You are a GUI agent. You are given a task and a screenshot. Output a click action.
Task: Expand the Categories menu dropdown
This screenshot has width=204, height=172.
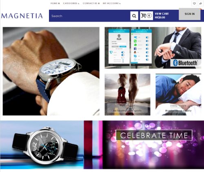71,3
